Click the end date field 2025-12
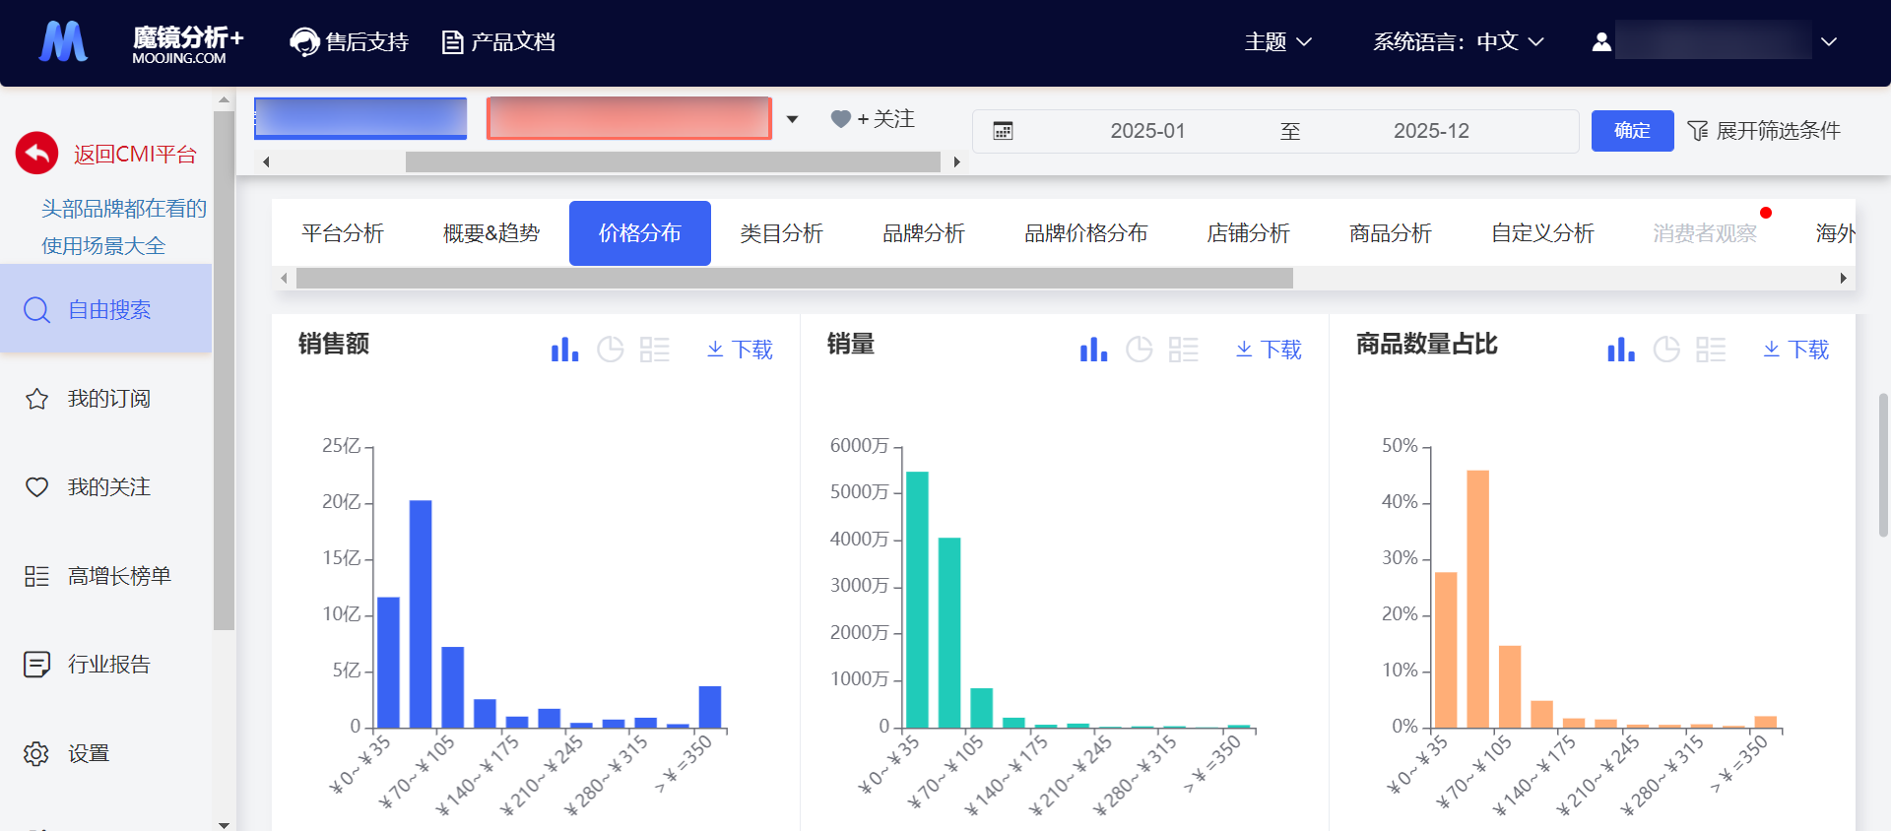 pyautogui.click(x=1431, y=131)
